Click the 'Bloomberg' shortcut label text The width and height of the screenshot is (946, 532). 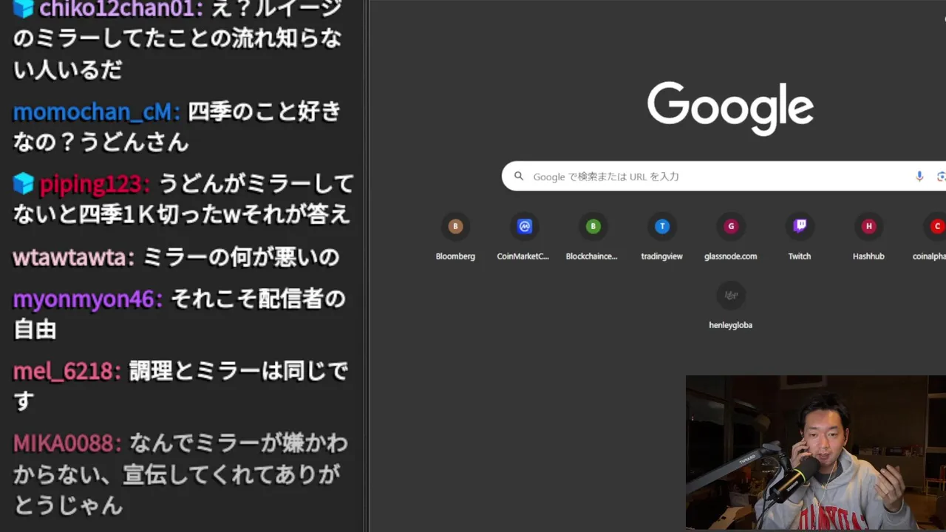pyautogui.click(x=455, y=256)
